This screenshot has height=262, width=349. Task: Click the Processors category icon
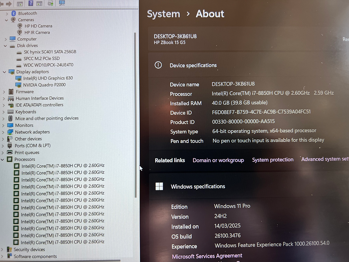pos(10,159)
